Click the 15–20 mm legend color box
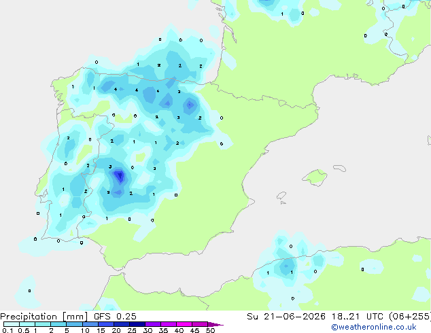The image size is (431, 333). (x=105, y=324)
